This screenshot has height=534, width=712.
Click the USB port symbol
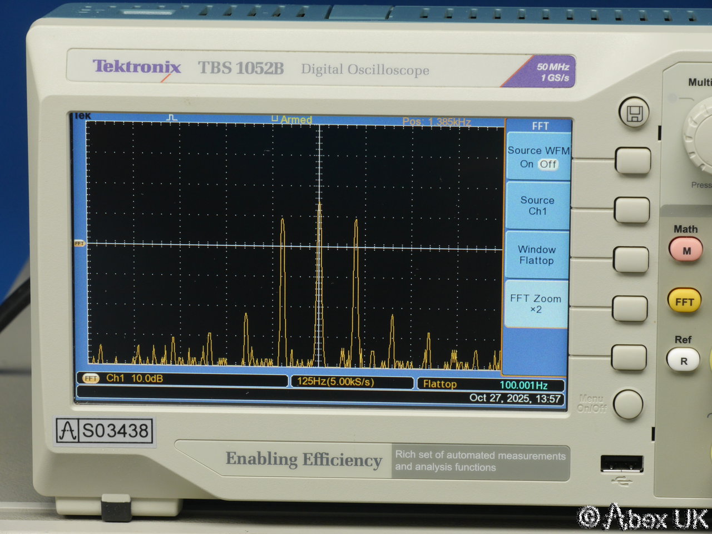(622, 481)
